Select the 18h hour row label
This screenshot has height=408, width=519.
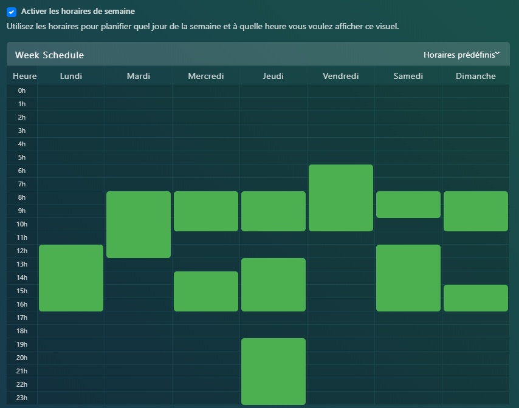(x=22, y=331)
